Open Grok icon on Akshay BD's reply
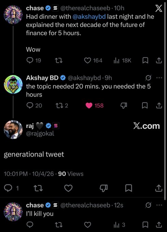 pos(148,78)
